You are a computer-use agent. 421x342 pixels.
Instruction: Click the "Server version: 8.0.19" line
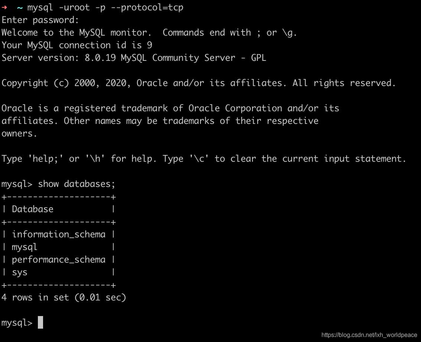click(x=134, y=58)
